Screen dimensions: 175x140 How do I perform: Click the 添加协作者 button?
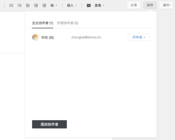coord(49,124)
